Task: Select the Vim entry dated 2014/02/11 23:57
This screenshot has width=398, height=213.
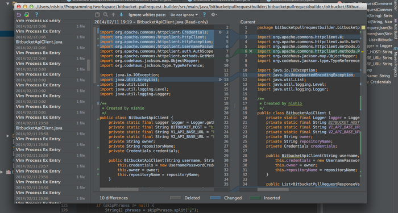Action: 51,169
